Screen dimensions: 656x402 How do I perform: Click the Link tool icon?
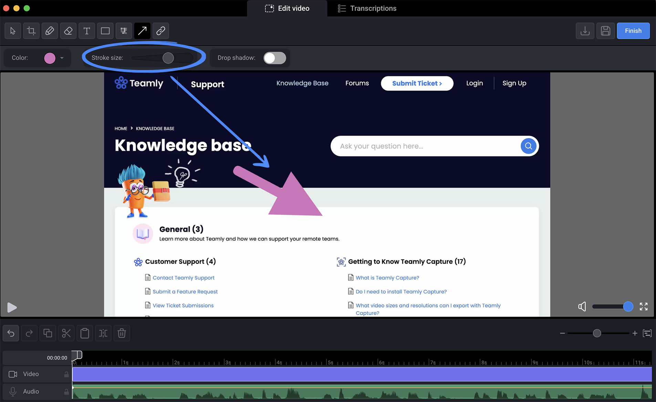click(161, 31)
